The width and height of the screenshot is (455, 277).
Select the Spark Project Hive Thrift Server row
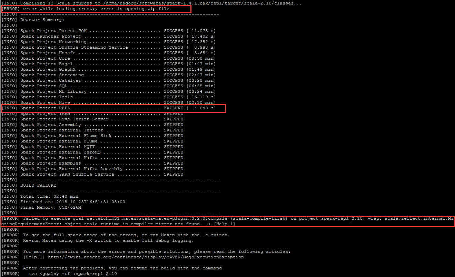point(92,119)
